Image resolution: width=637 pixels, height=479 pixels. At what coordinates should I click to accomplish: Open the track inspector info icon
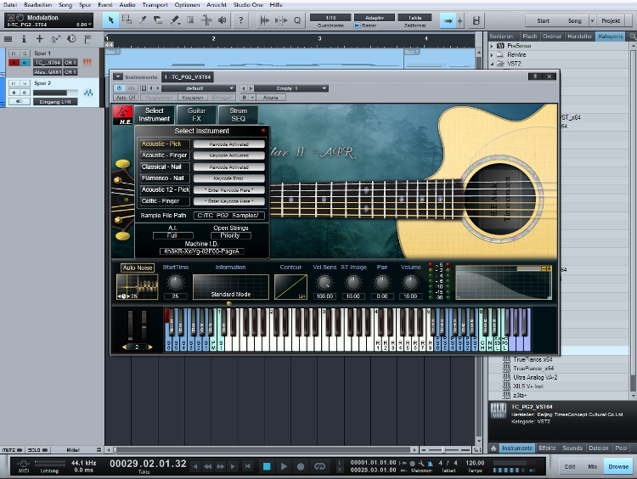point(24,39)
